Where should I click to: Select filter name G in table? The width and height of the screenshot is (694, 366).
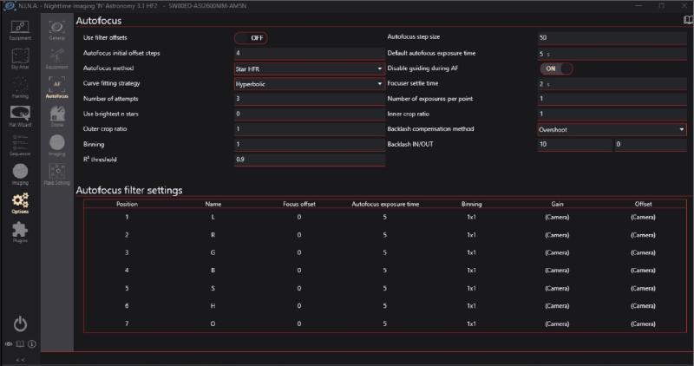pyautogui.click(x=213, y=252)
